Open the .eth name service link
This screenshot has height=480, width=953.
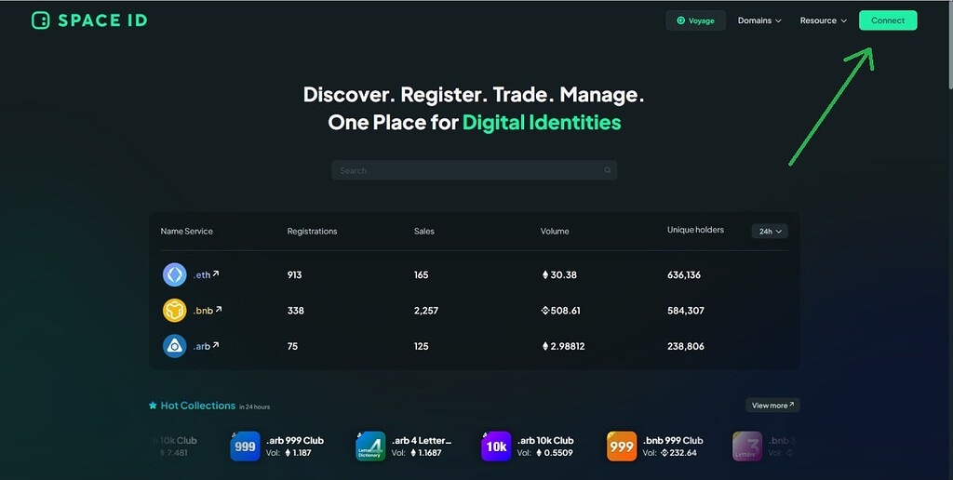click(206, 274)
